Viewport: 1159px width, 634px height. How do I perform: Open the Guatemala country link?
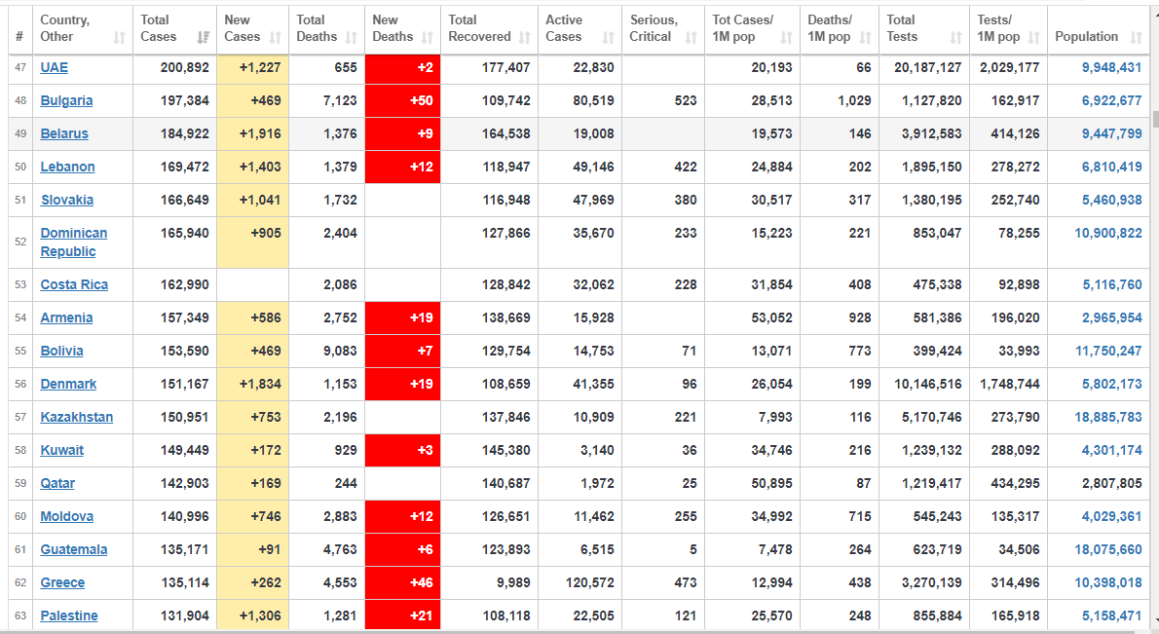click(74, 550)
